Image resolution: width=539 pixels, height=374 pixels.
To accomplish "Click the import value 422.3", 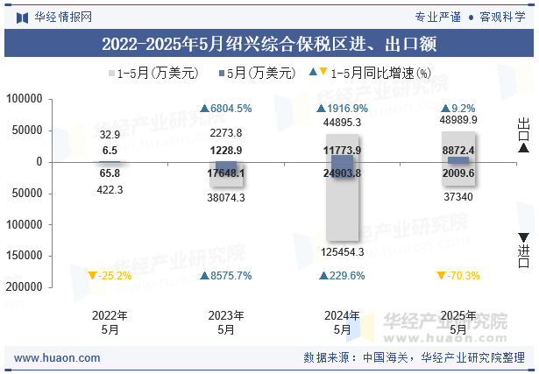I will (x=110, y=190).
